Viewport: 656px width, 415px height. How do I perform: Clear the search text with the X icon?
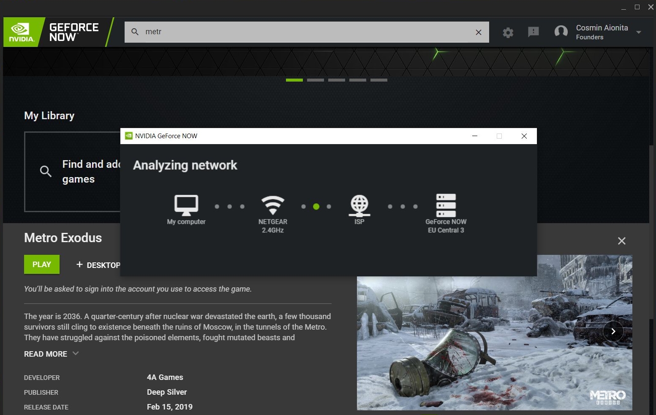pyautogui.click(x=479, y=32)
